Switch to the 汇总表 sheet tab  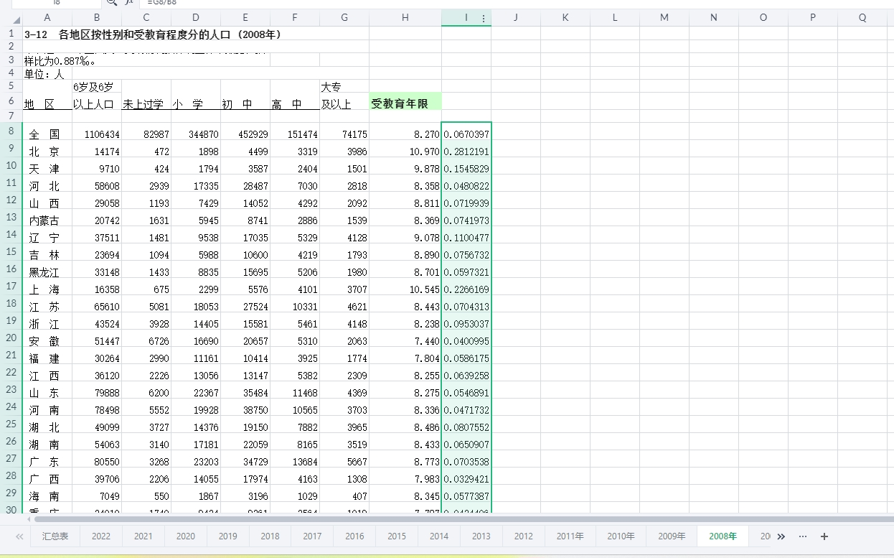(x=55, y=536)
